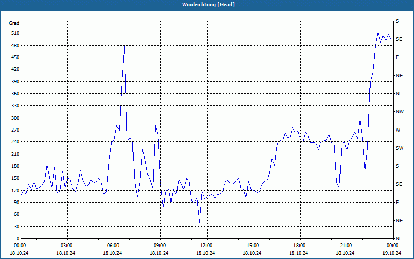Click the 60 degree axis label
414x259 pixels.
click(x=17, y=214)
